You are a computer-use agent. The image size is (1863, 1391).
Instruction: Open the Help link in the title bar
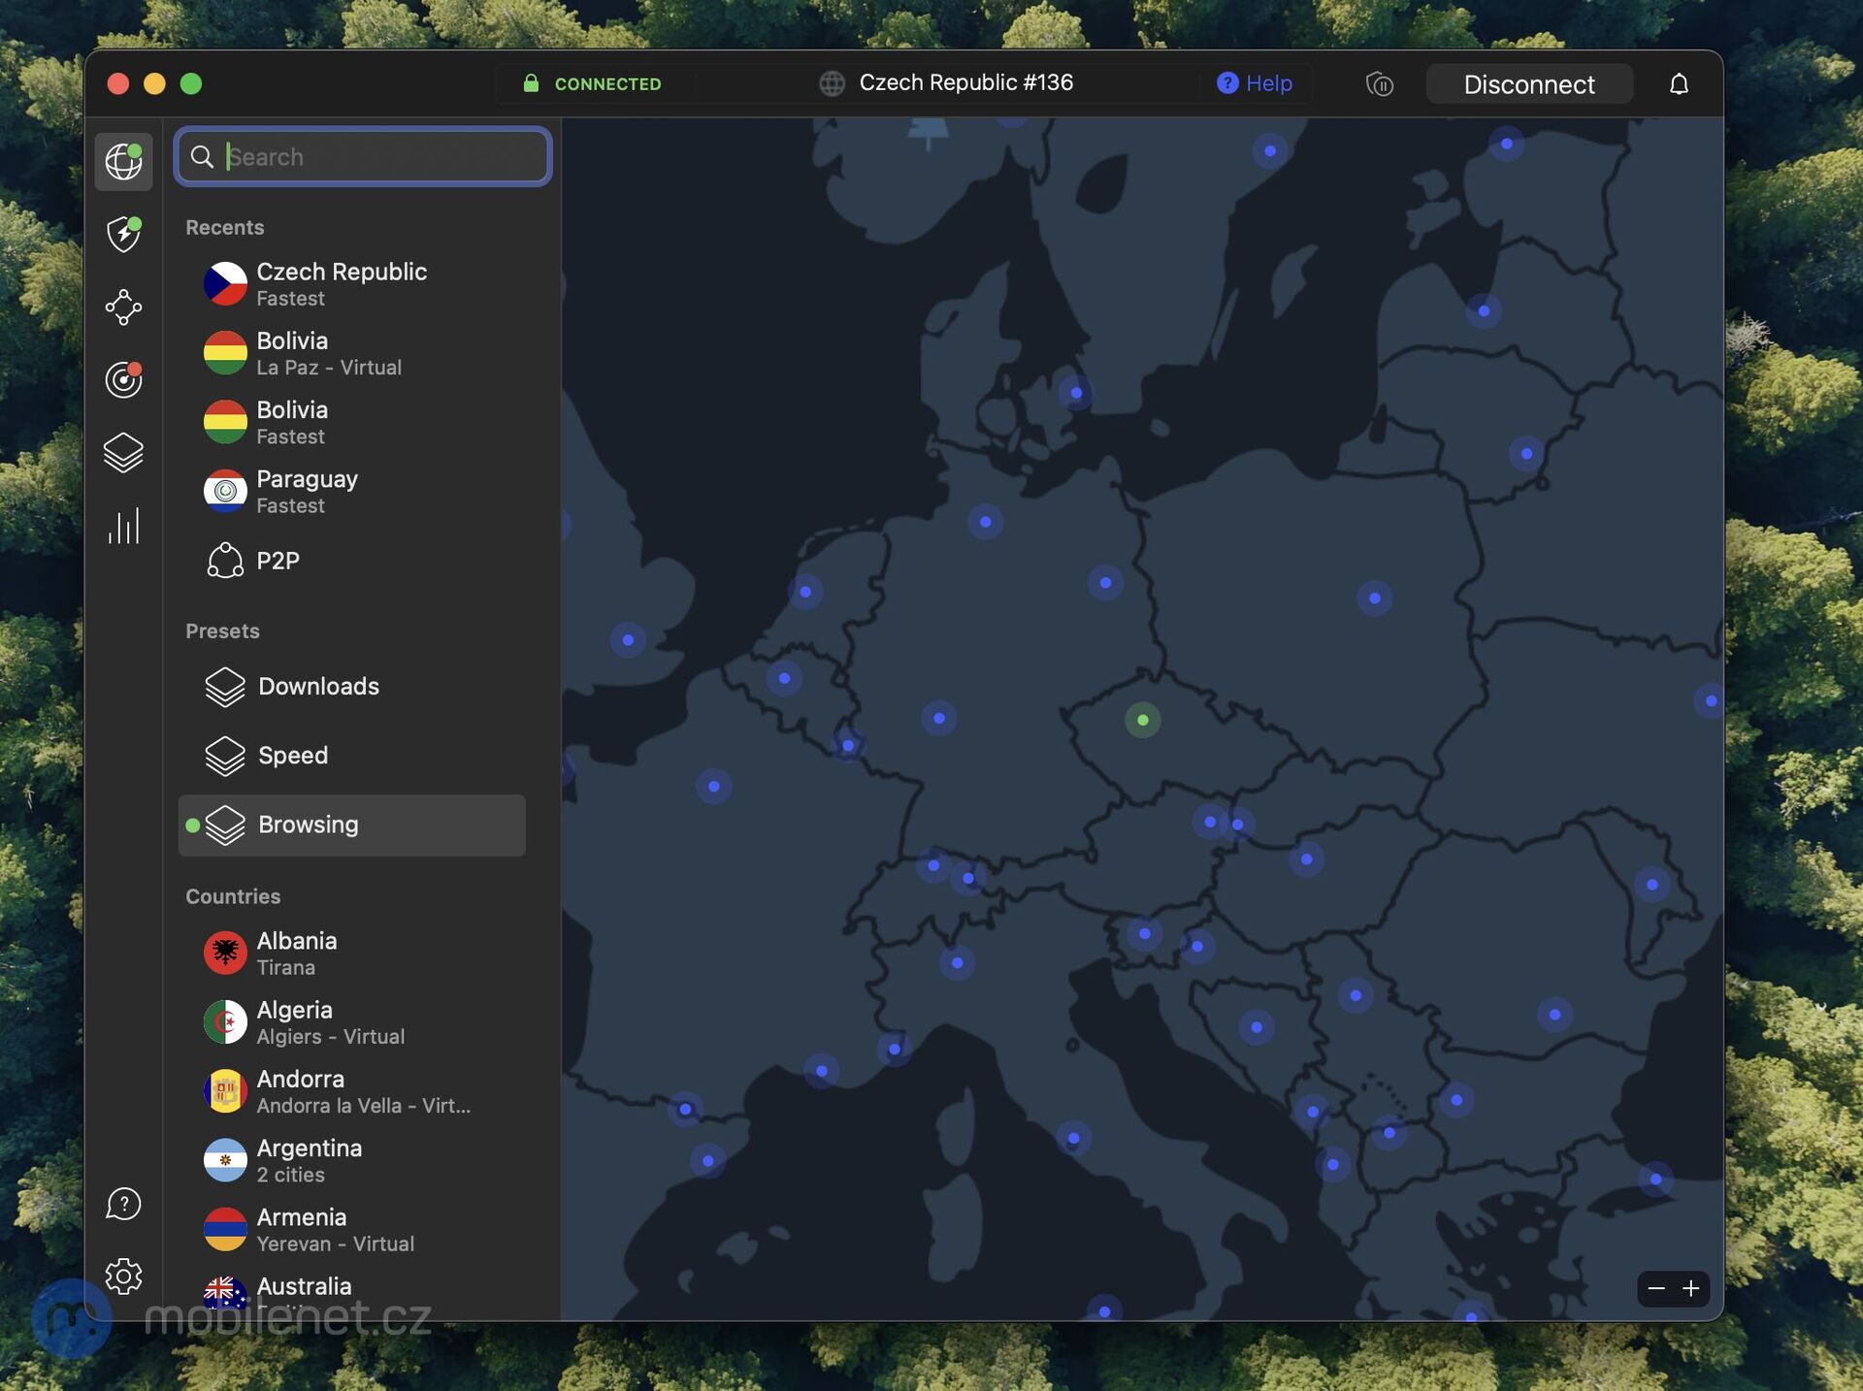tap(1255, 83)
